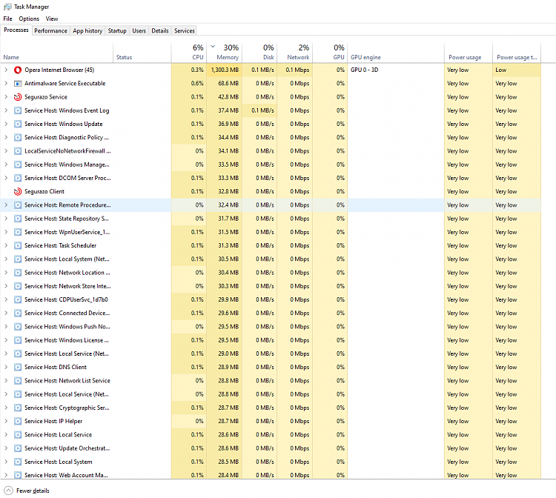Expand Service Host: Task Scheduler

pyautogui.click(x=6, y=245)
